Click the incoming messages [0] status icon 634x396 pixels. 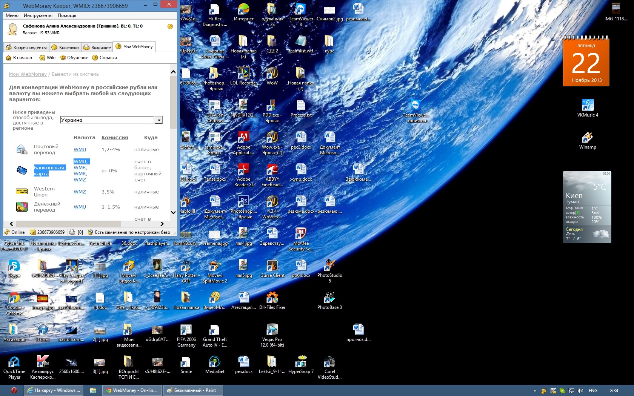[x=72, y=232]
